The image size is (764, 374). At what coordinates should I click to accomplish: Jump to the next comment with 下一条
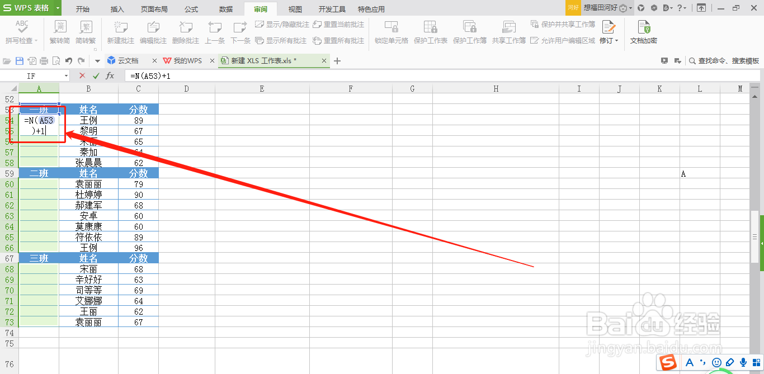[x=240, y=32]
